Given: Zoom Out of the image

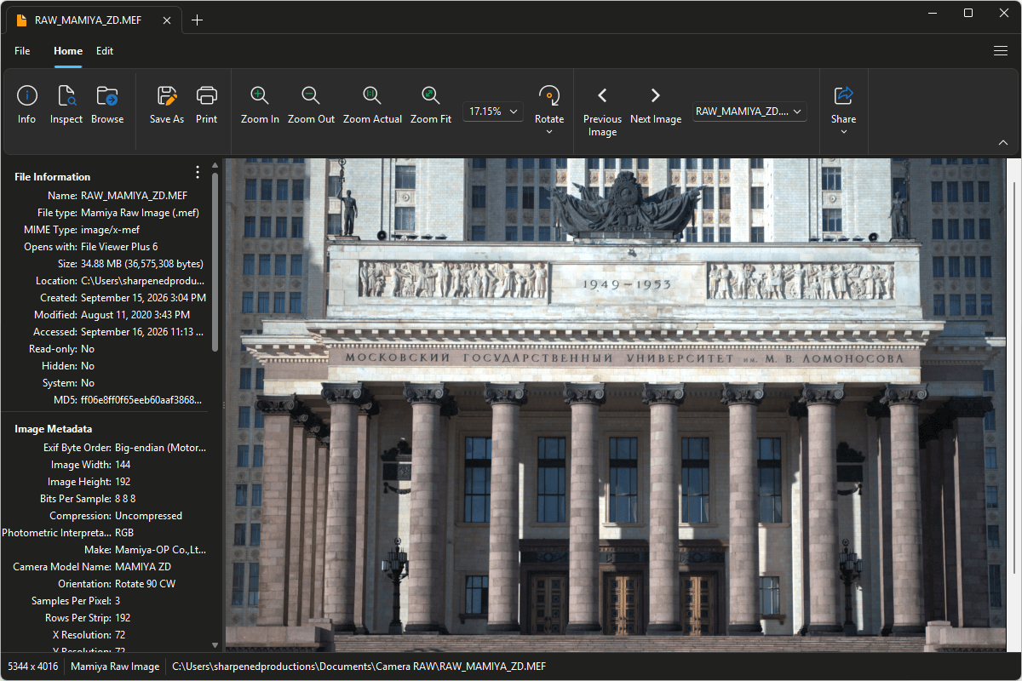Looking at the screenshot, I should (x=311, y=105).
